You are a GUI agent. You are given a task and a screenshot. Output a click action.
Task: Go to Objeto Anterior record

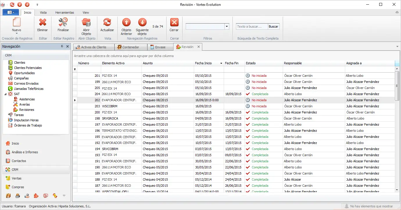(x=126, y=22)
